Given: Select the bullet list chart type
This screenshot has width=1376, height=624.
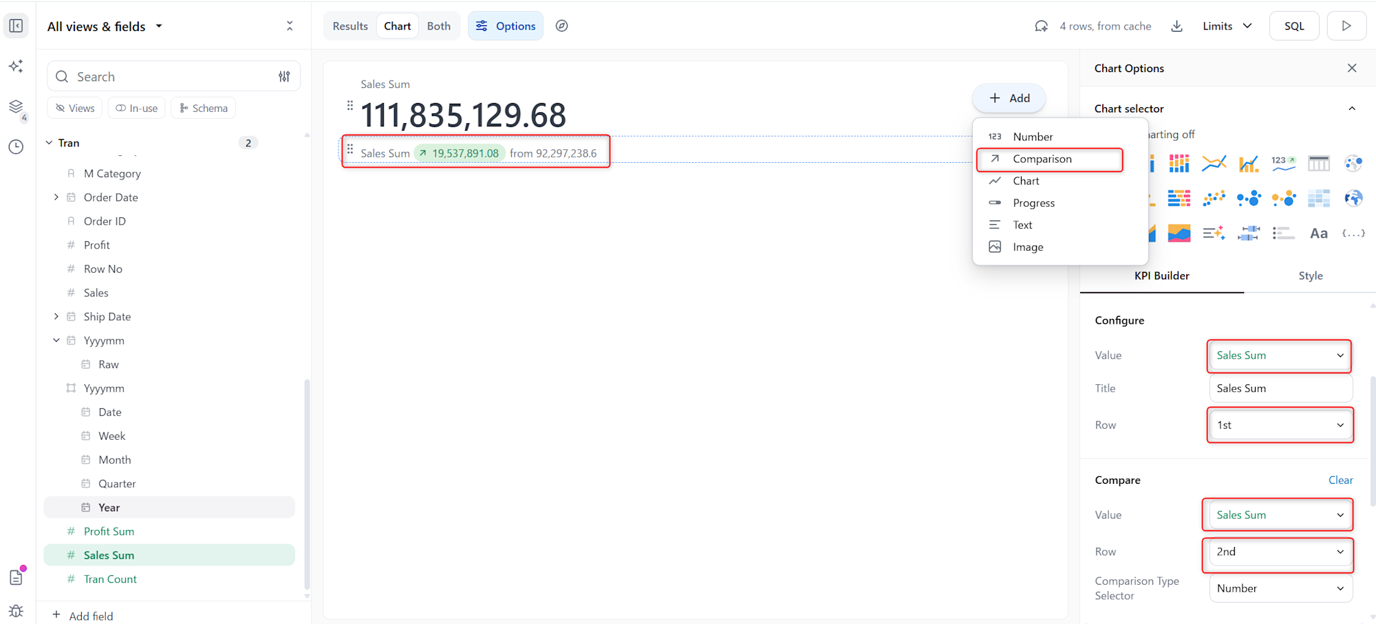Looking at the screenshot, I should click(1284, 234).
